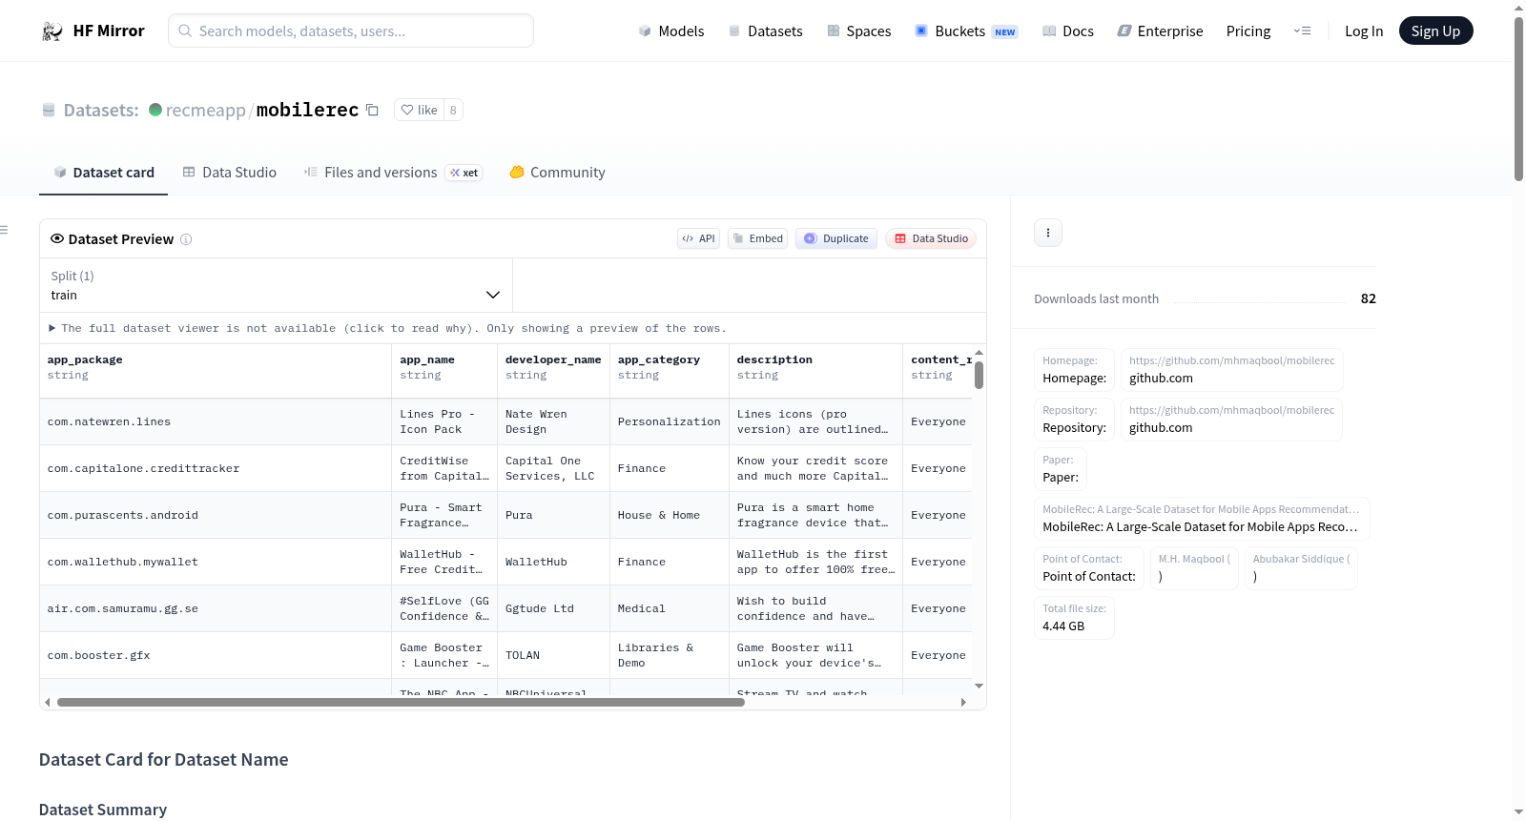Image resolution: width=1526 pixels, height=821 pixels.
Task: Click the horizontal scrollbar of the preview table
Action: [401, 703]
